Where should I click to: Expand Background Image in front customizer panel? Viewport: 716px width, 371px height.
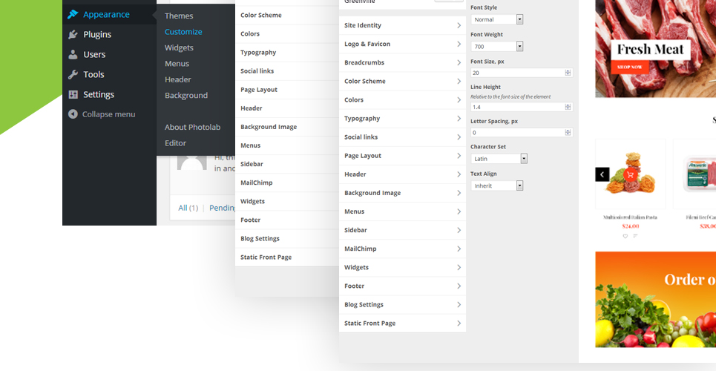[402, 193]
